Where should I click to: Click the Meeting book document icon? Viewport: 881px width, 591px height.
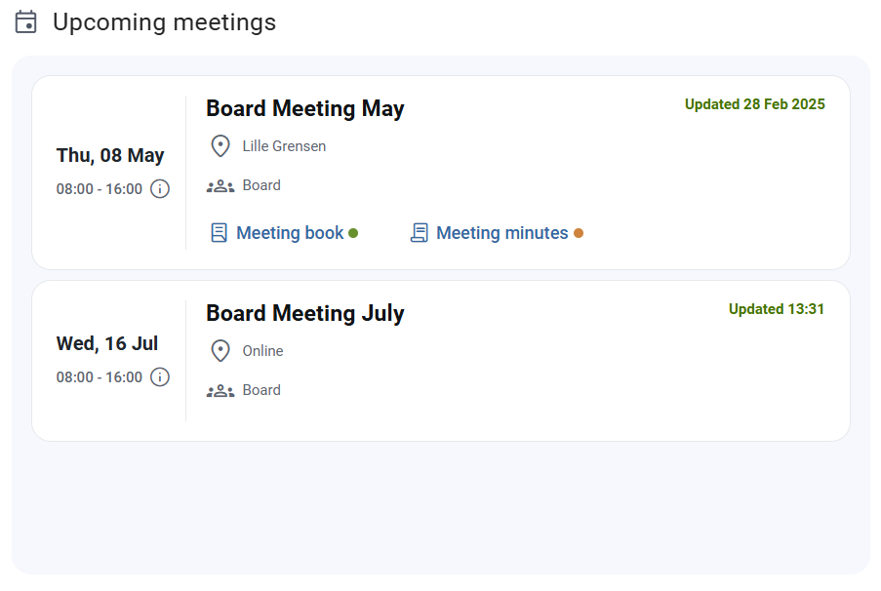220,232
